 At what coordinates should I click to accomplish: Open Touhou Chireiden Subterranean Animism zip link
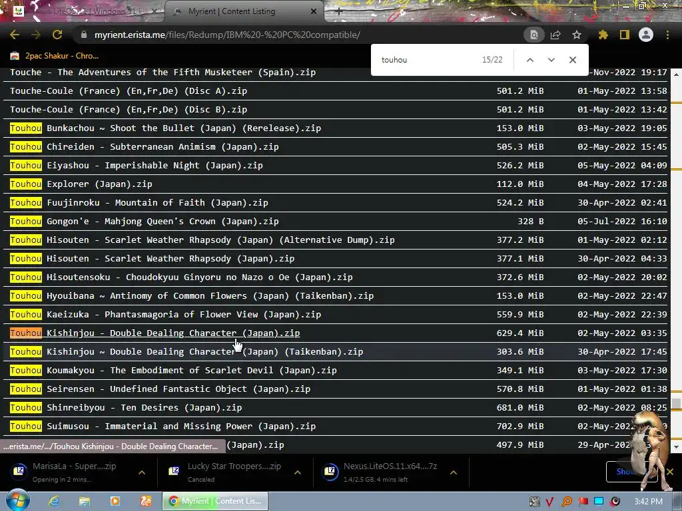click(144, 147)
